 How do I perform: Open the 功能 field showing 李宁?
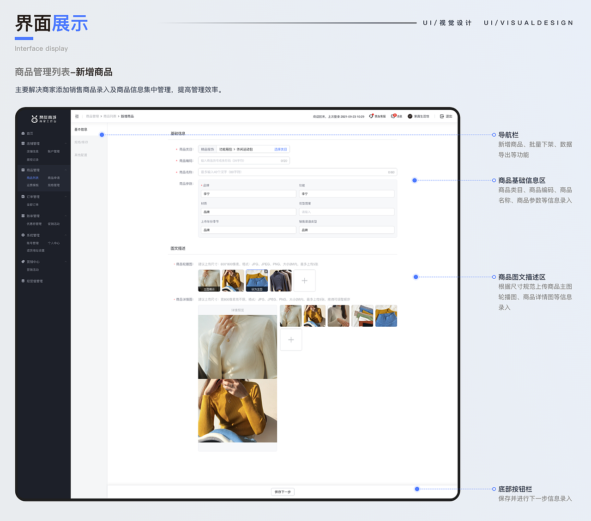coord(347,194)
